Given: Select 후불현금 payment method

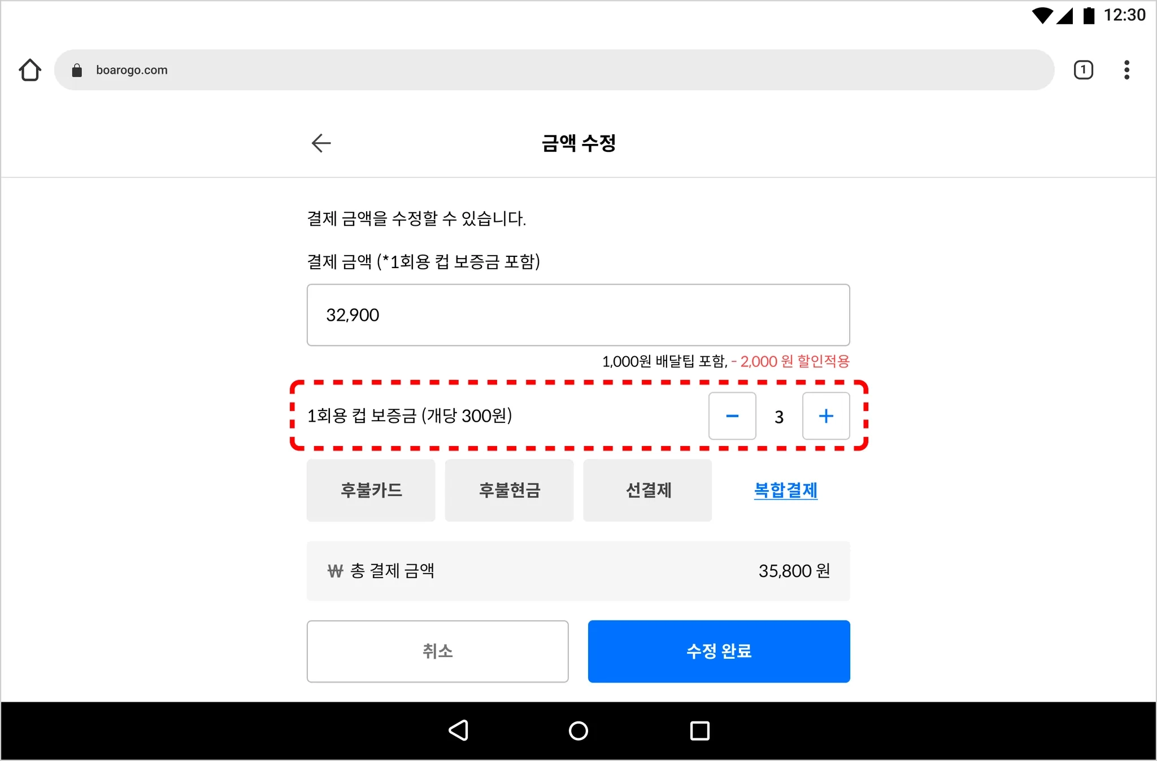Looking at the screenshot, I should [509, 490].
